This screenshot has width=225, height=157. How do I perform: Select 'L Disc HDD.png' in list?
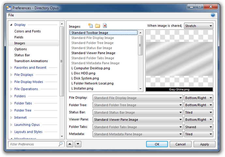(104, 73)
